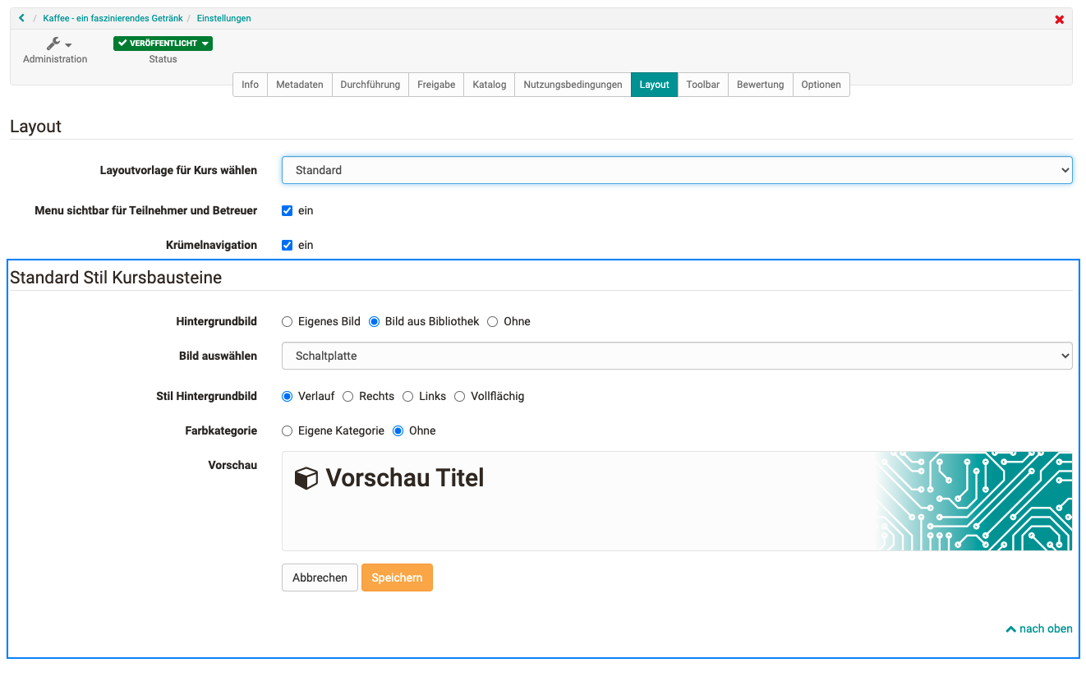Expand the Veröffentlicht status dropdown
The height and width of the screenshot is (681, 1086).
pyautogui.click(x=163, y=44)
